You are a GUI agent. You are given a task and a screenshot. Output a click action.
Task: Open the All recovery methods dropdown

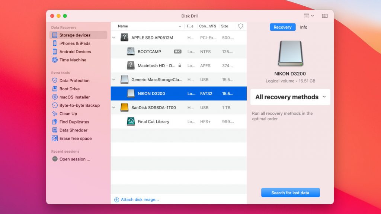point(290,97)
